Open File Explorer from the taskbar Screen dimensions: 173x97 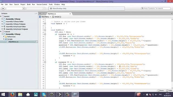point(20,95)
